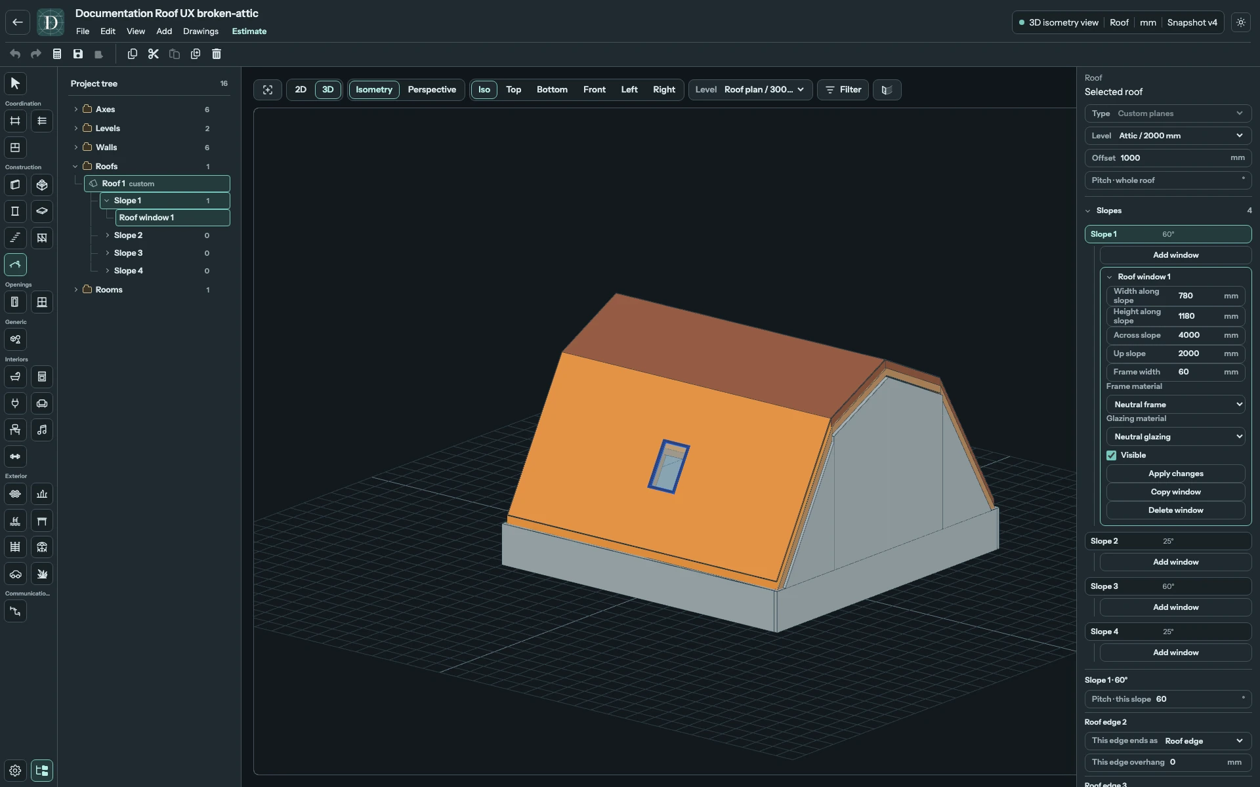Select the window opening tool

coord(42,302)
